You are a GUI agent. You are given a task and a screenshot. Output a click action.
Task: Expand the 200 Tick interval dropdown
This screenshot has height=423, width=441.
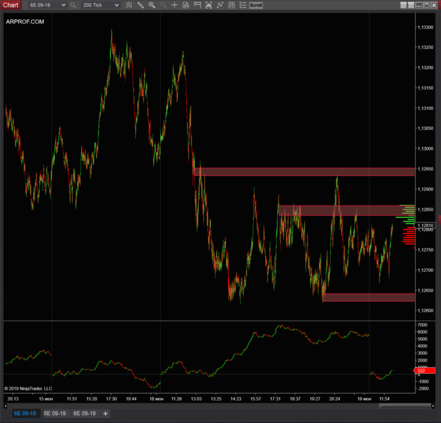[x=117, y=5]
